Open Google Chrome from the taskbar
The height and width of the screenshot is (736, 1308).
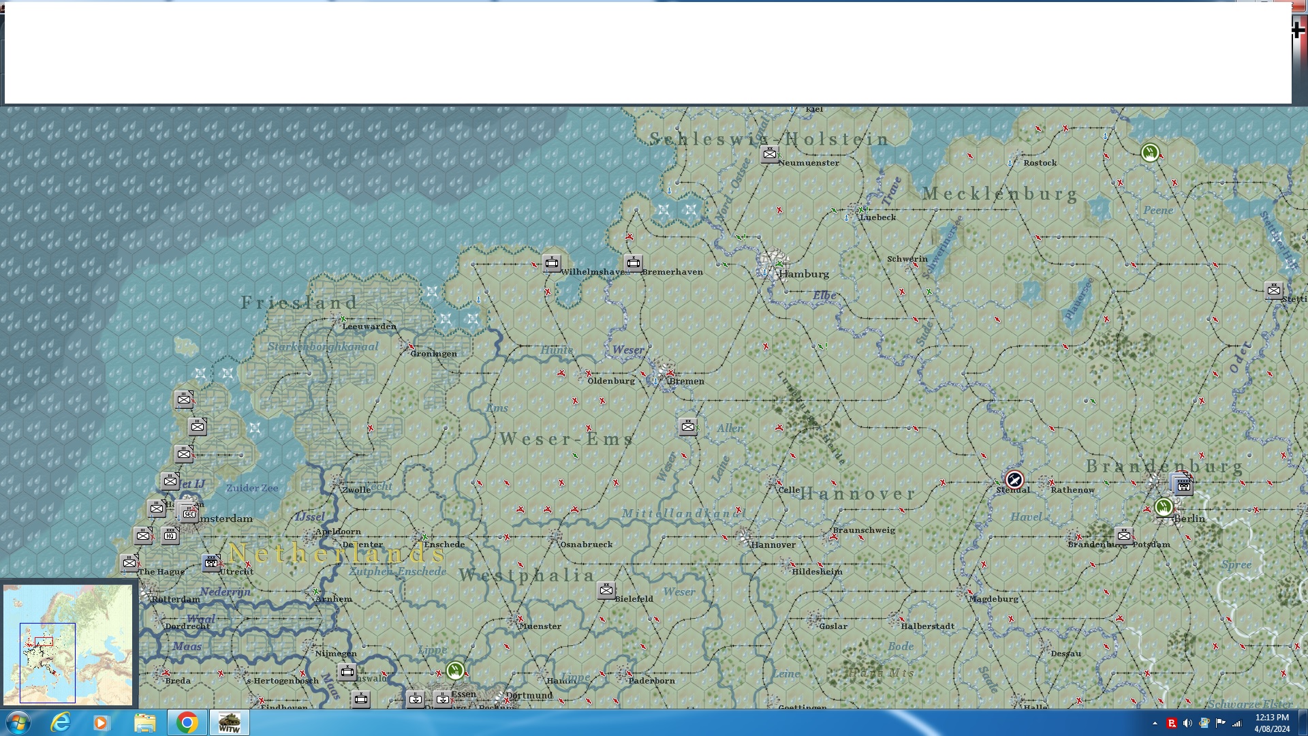tap(187, 722)
